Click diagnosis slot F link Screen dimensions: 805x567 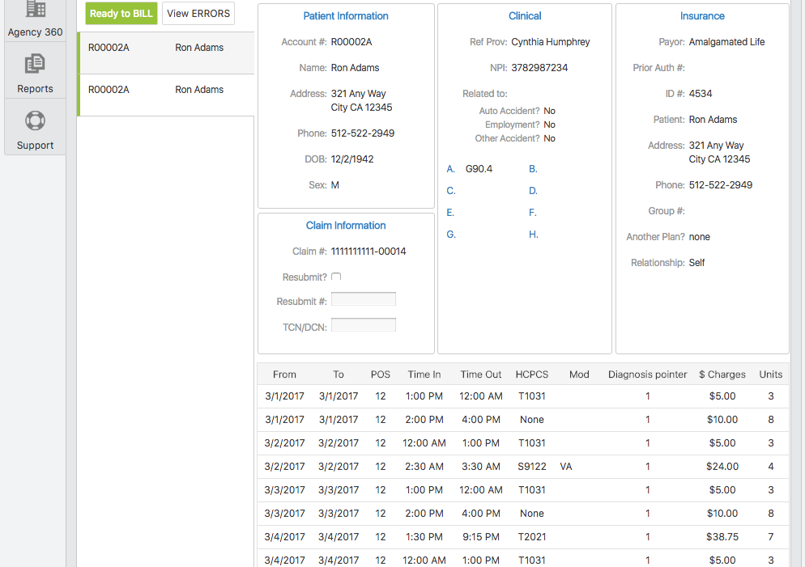(x=532, y=212)
